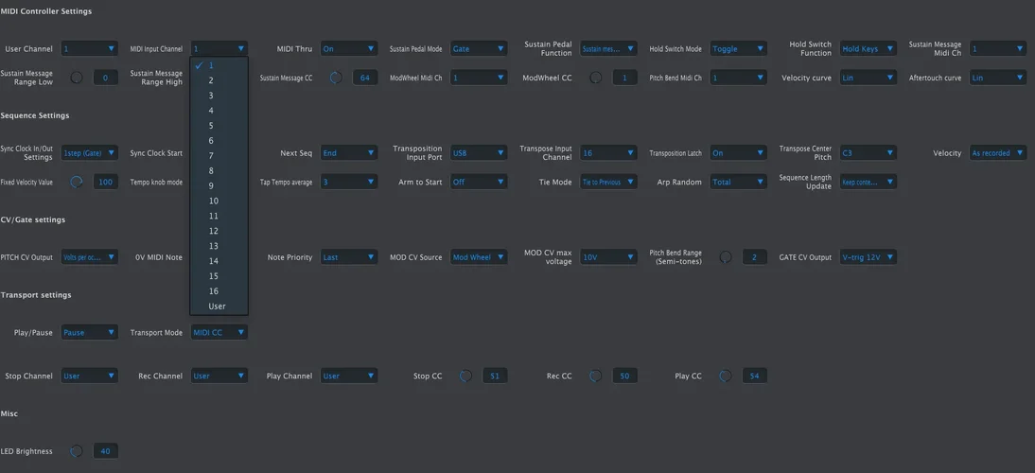The image size is (1035, 473).
Task: Open the Next Seq dropdown
Action: tap(349, 153)
